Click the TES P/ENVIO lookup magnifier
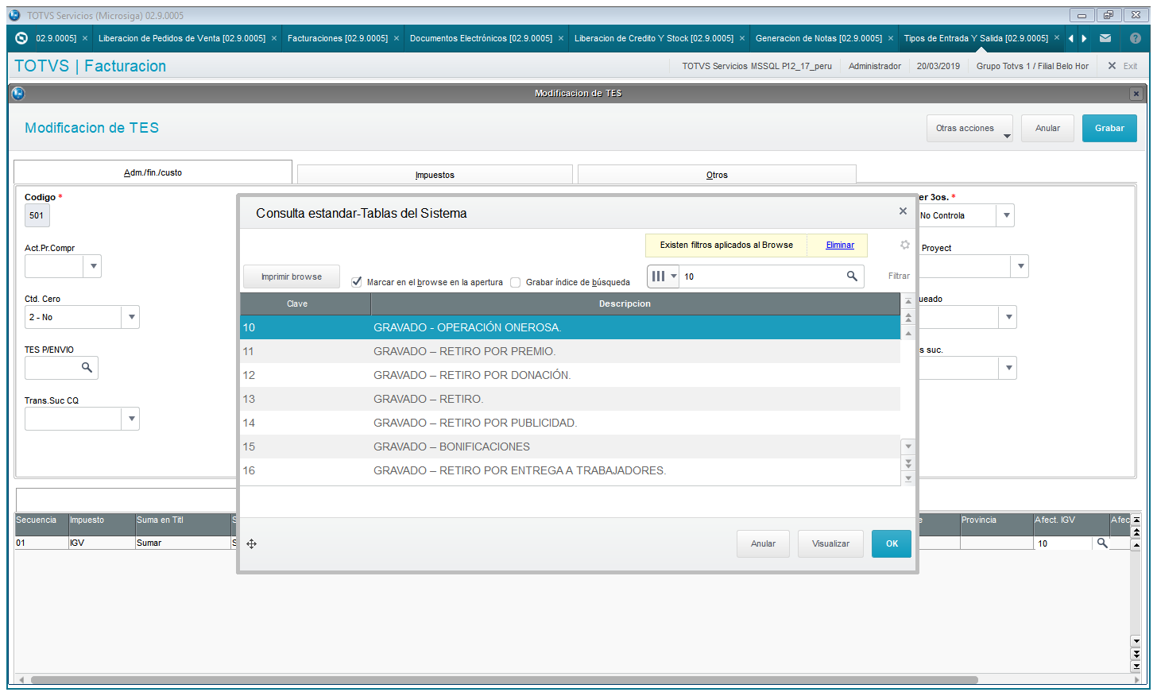Screen dimensions: 1157x696 (x=87, y=367)
